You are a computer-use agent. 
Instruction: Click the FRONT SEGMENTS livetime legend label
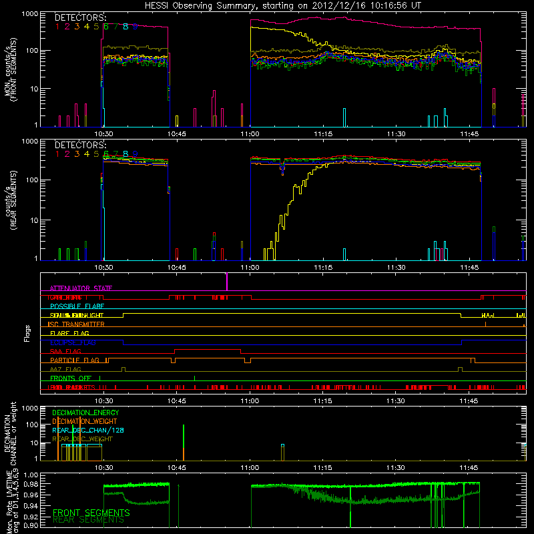[91, 513]
